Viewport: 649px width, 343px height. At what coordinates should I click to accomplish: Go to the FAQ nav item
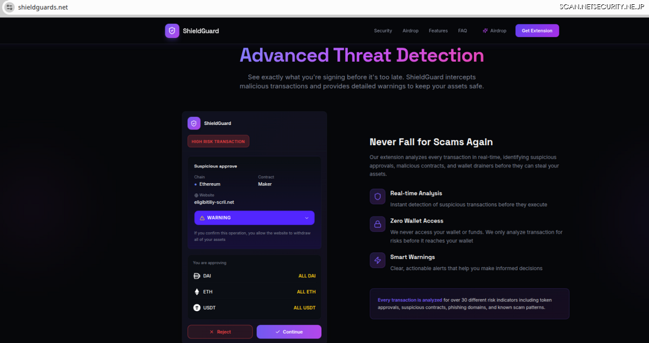(462, 31)
